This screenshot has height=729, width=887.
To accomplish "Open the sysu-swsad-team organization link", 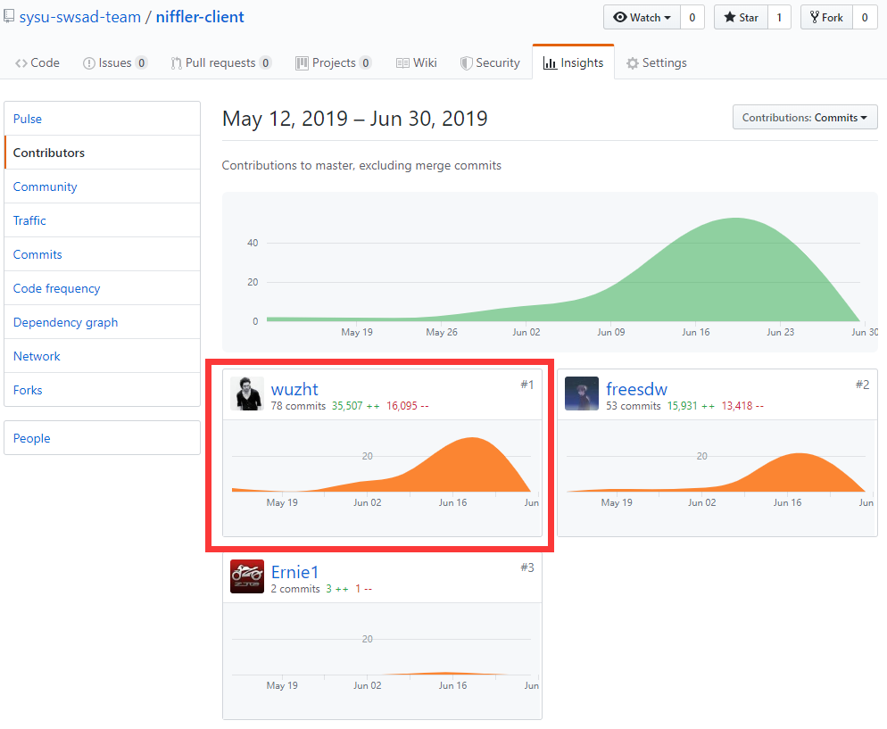I will [79, 17].
